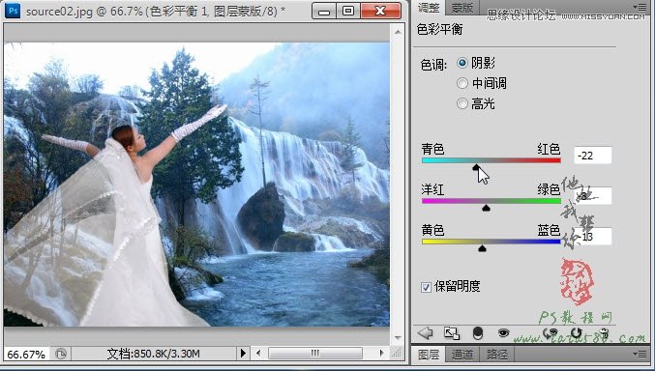
Task: Expand the document info arrow menu
Action: 243,354
